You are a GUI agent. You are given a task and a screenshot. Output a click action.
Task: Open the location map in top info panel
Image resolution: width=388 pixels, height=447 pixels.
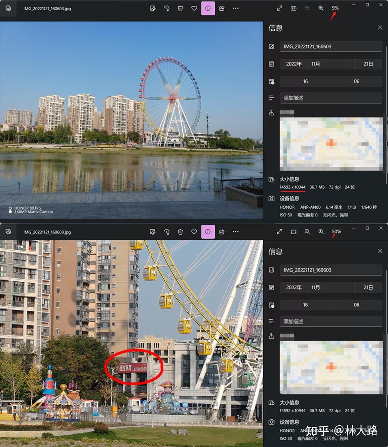tap(331, 144)
